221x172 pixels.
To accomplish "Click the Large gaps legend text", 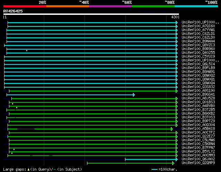I will (15, 169).
